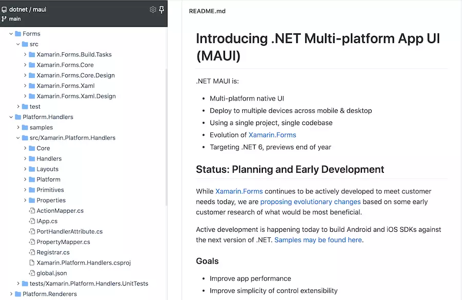Screen dimensions: 462x300
Task: Open the Registrar.cs file
Action: 53,252
